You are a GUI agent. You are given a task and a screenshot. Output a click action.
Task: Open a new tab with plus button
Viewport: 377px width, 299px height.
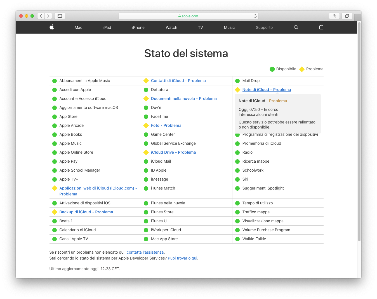pyautogui.click(x=358, y=18)
